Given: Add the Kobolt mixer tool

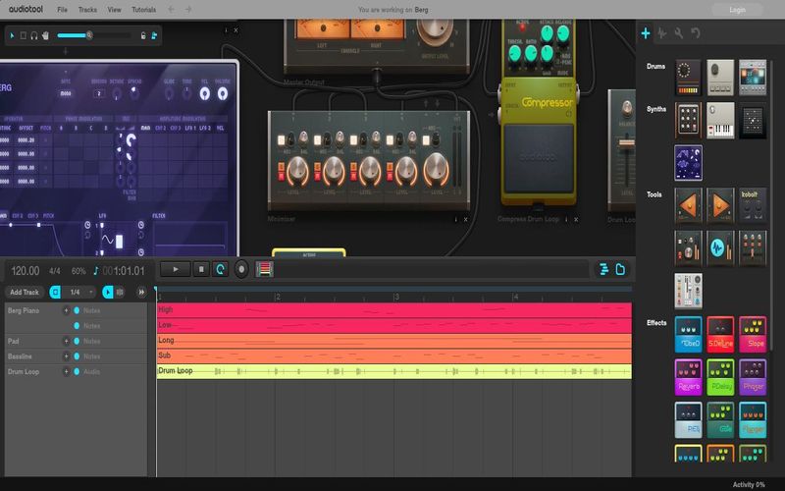Looking at the screenshot, I should (x=753, y=205).
